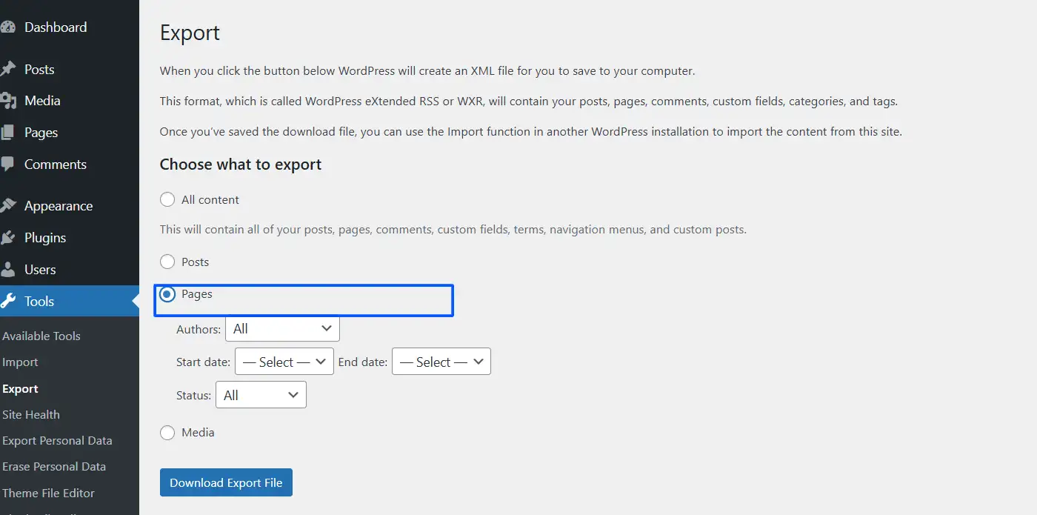Open the Export submenu link

[20, 388]
